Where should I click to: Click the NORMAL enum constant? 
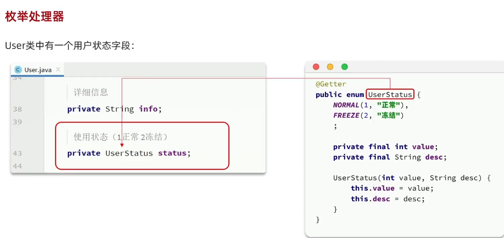click(346, 105)
